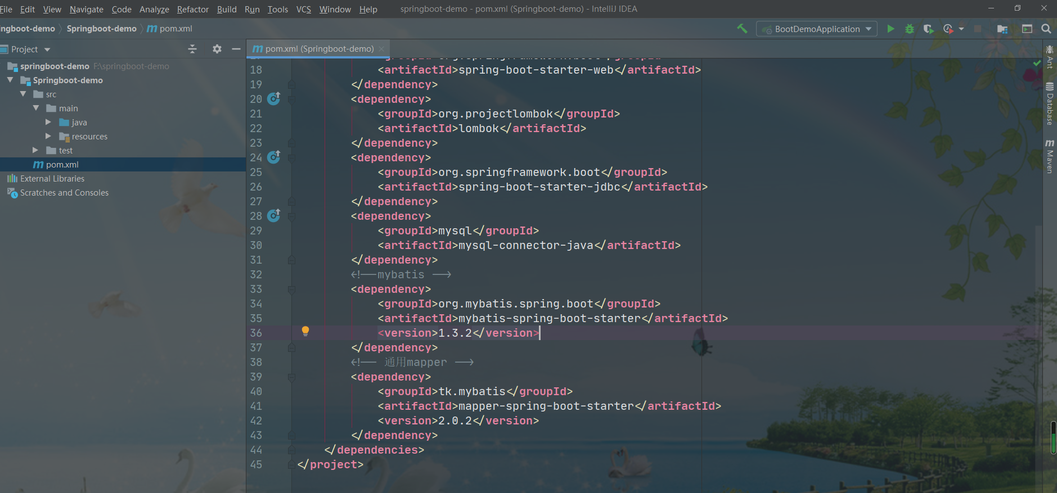Click the closing project tag on line 45
The height and width of the screenshot is (493, 1057).
pos(331,464)
